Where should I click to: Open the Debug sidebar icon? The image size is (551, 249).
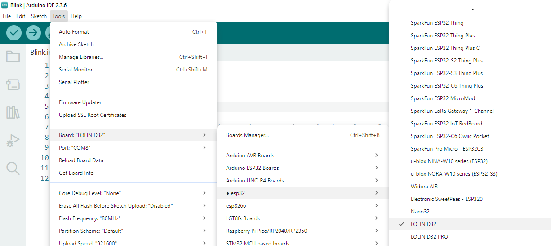click(x=13, y=141)
